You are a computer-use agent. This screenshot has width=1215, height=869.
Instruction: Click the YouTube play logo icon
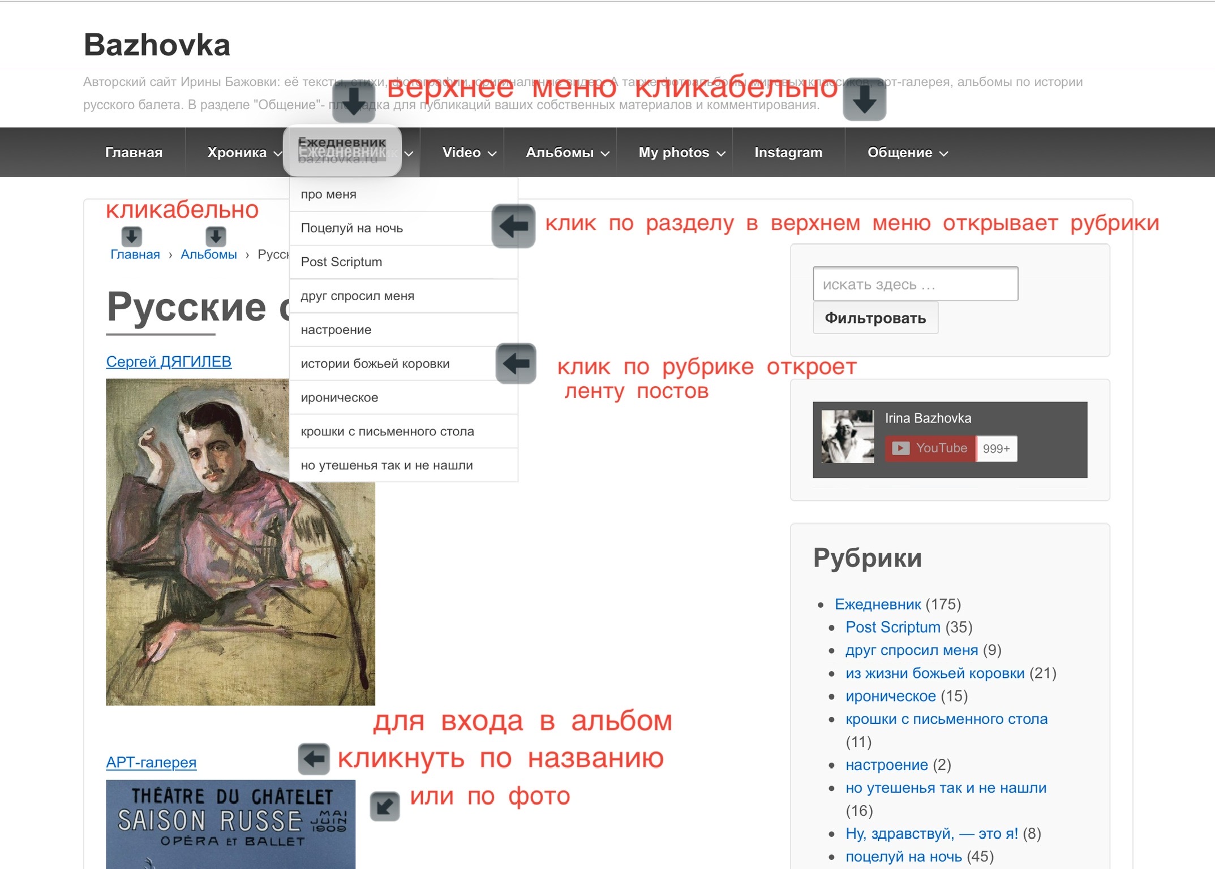click(901, 448)
